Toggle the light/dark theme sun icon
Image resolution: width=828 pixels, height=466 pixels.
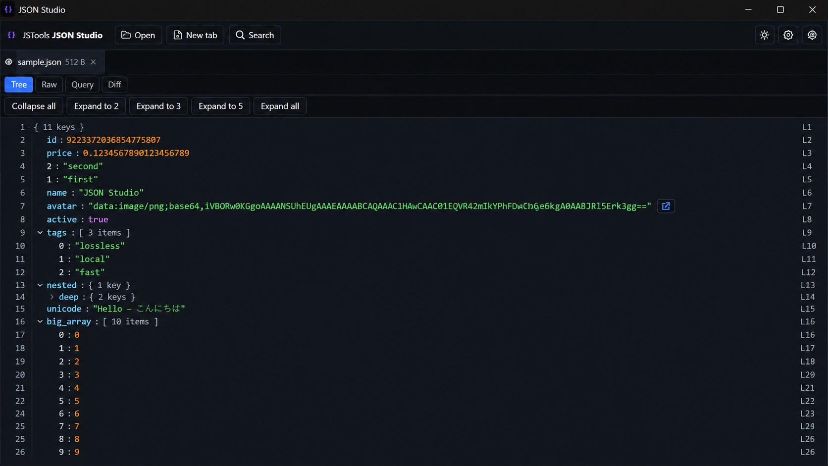[765, 35]
